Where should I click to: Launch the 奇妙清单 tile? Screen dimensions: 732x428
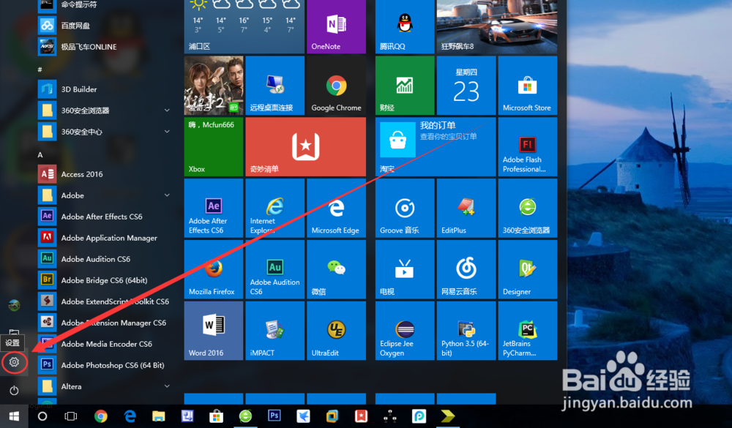click(306, 146)
